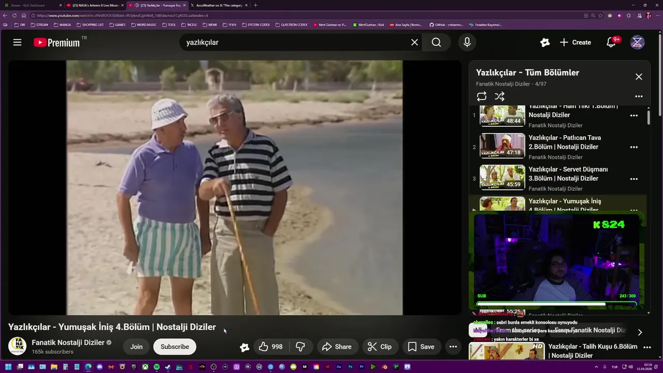Run search with the magnifier button
This screenshot has width=663, height=373.
coord(436,42)
